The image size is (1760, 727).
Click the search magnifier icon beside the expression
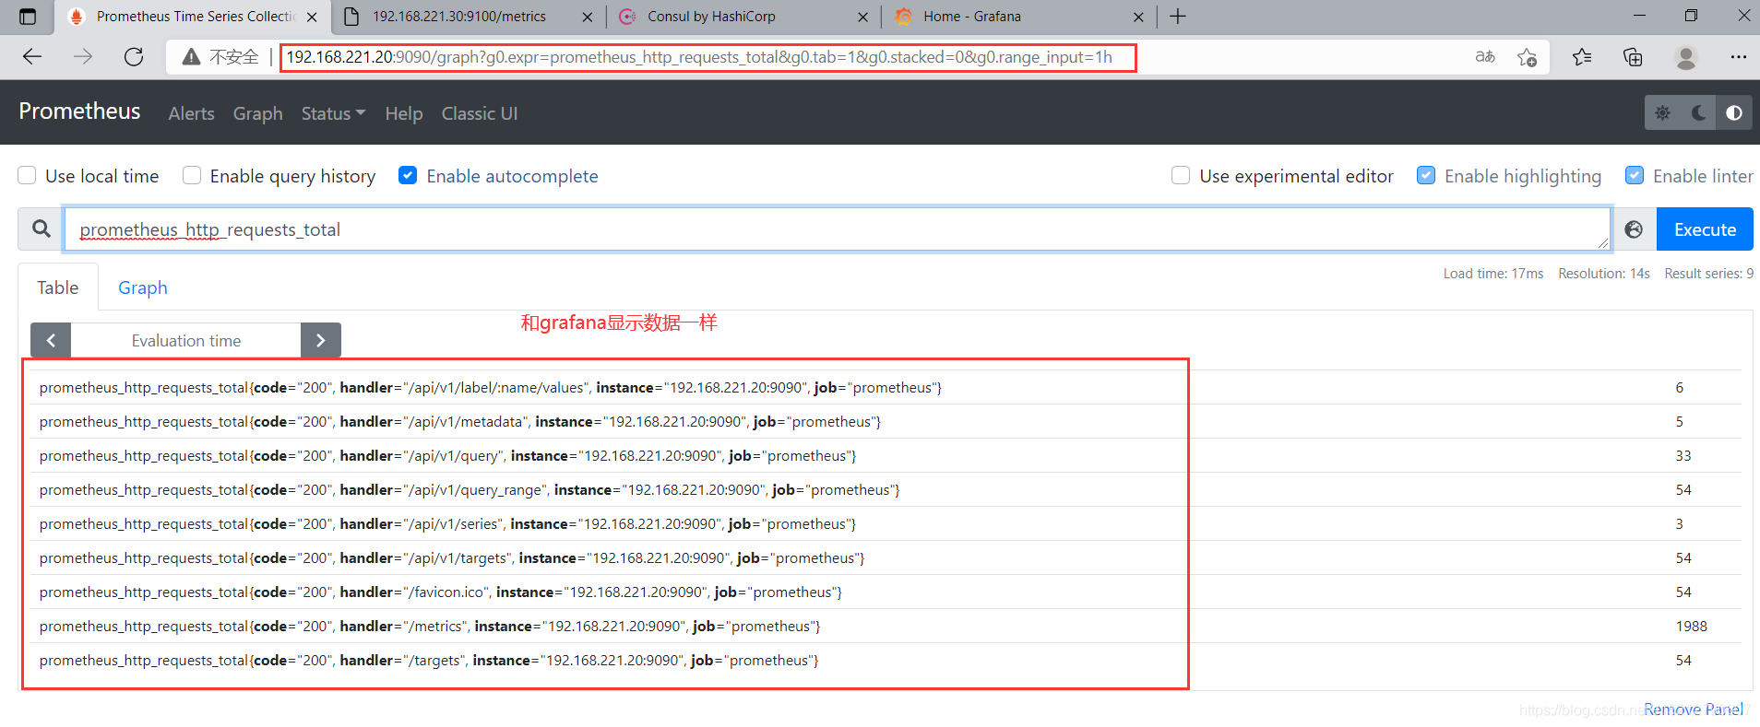click(41, 229)
